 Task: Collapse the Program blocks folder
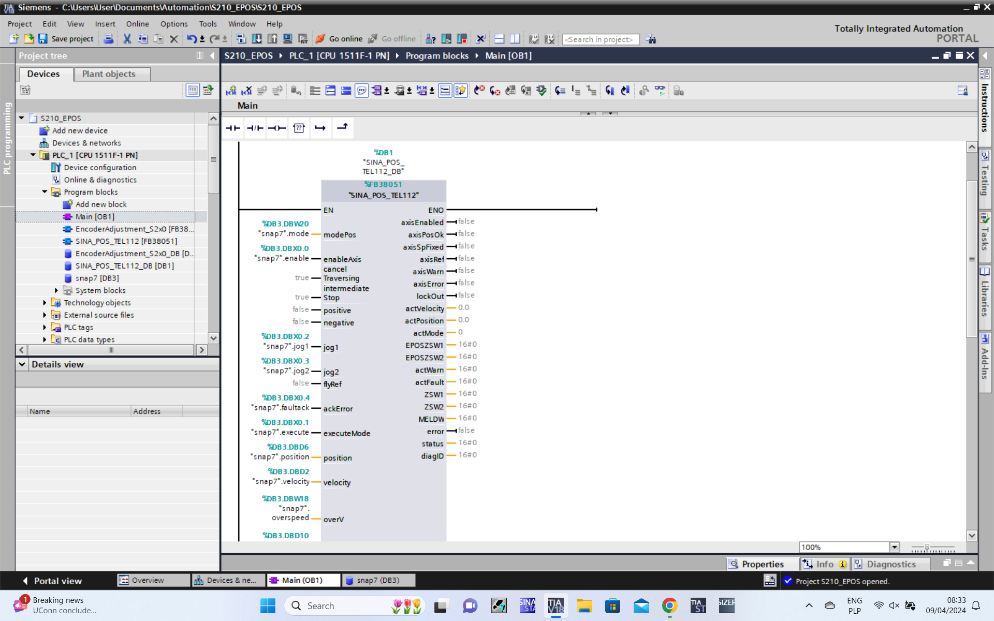point(45,192)
